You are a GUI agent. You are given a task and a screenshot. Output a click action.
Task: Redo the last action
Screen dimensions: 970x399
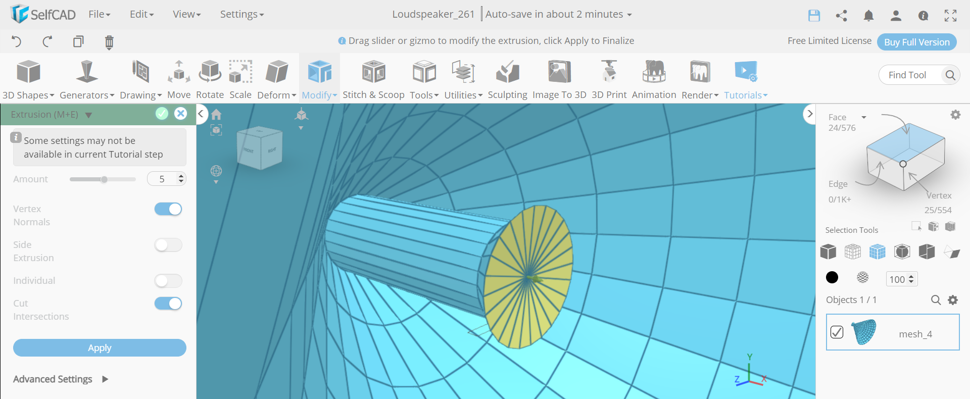pyautogui.click(x=47, y=41)
